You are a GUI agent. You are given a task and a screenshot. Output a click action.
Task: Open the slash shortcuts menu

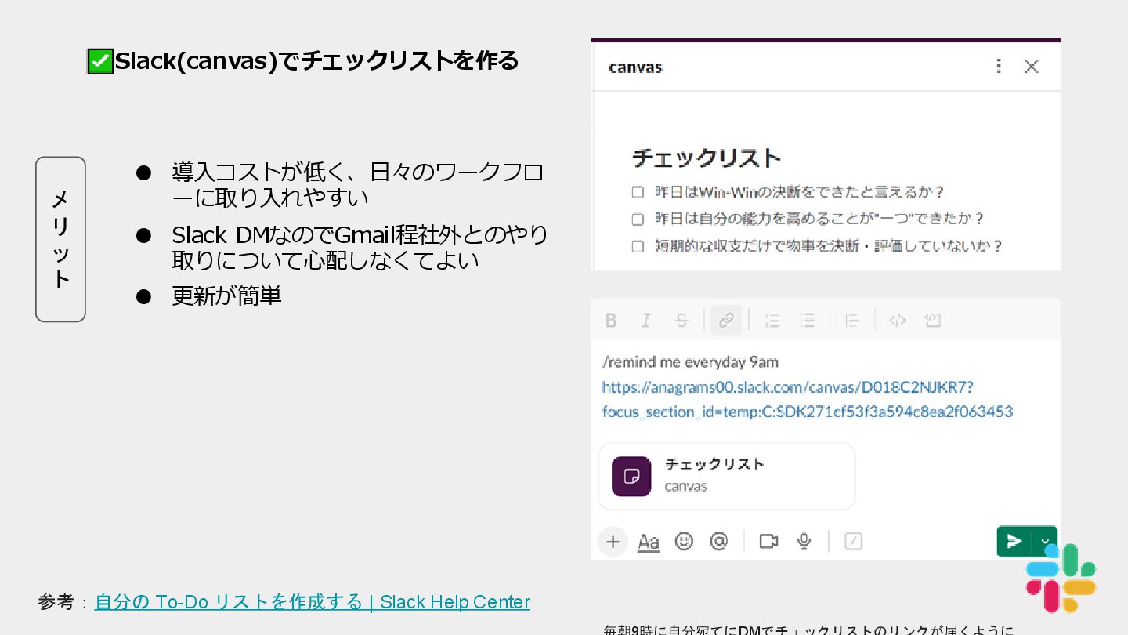[x=854, y=541]
